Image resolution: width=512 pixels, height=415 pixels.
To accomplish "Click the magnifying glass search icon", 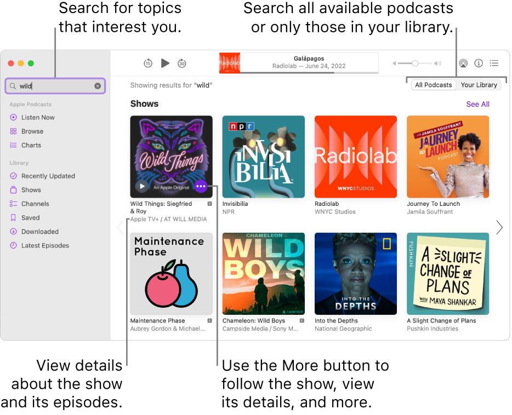I will 13,86.
